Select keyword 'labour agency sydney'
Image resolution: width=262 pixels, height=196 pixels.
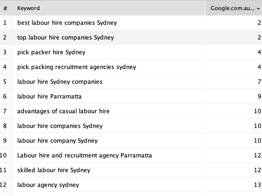(x=48, y=185)
